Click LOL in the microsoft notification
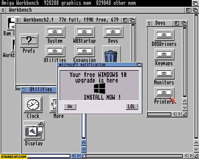Screen dimensions: 199x159 point(132,107)
